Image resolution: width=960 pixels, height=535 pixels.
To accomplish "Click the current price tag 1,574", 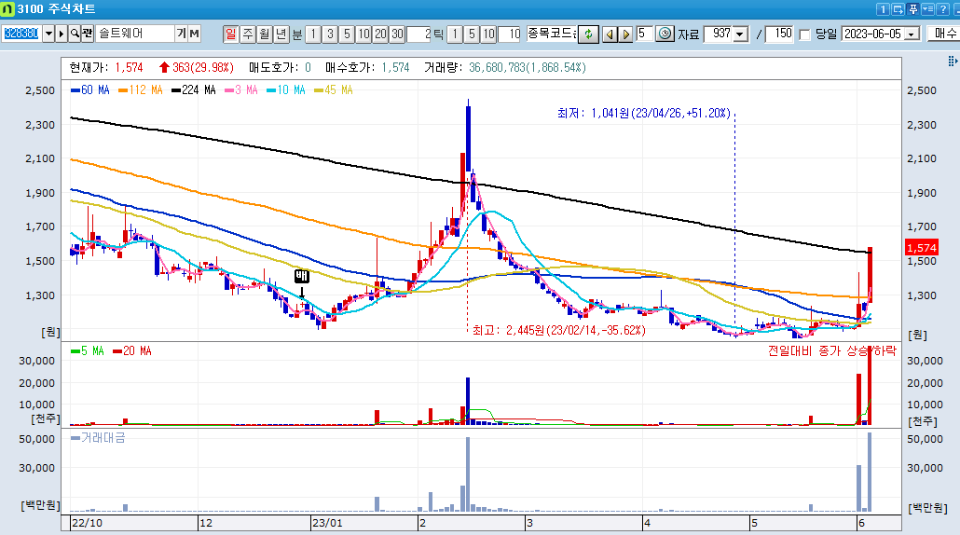I will pyautogui.click(x=922, y=248).
